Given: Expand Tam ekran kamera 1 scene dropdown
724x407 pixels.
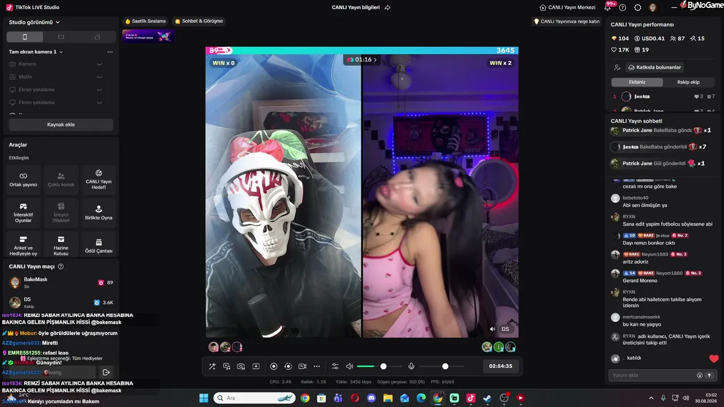Looking at the screenshot, I should tap(36, 52).
